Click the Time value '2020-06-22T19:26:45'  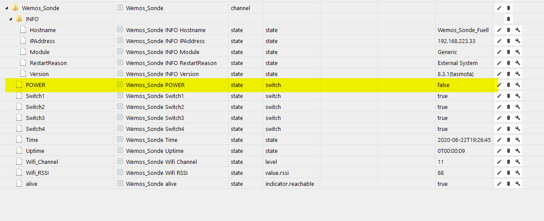pos(464,140)
